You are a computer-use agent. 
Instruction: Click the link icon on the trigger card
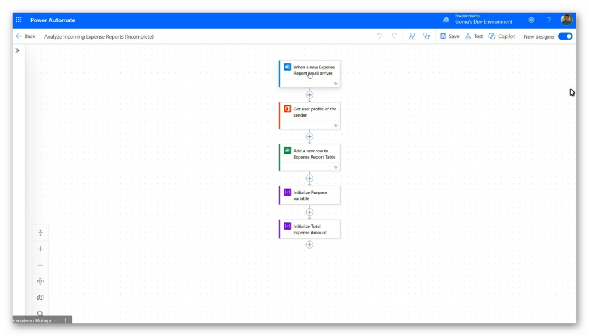pyautogui.click(x=335, y=83)
